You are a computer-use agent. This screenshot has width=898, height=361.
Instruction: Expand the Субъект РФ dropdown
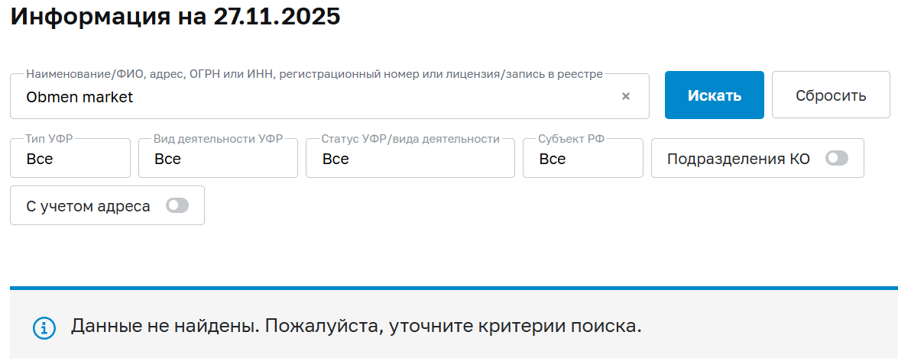582,159
